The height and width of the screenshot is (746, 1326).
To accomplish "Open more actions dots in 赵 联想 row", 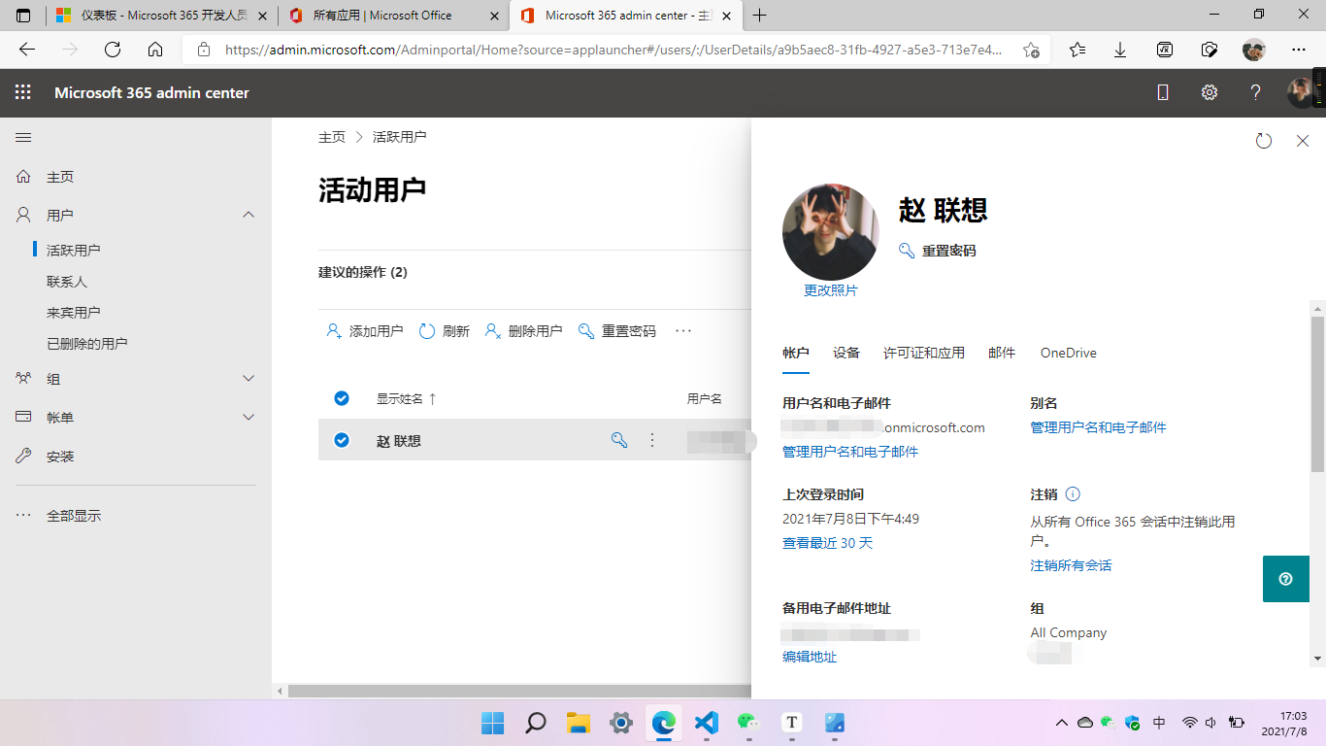I will tap(652, 440).
